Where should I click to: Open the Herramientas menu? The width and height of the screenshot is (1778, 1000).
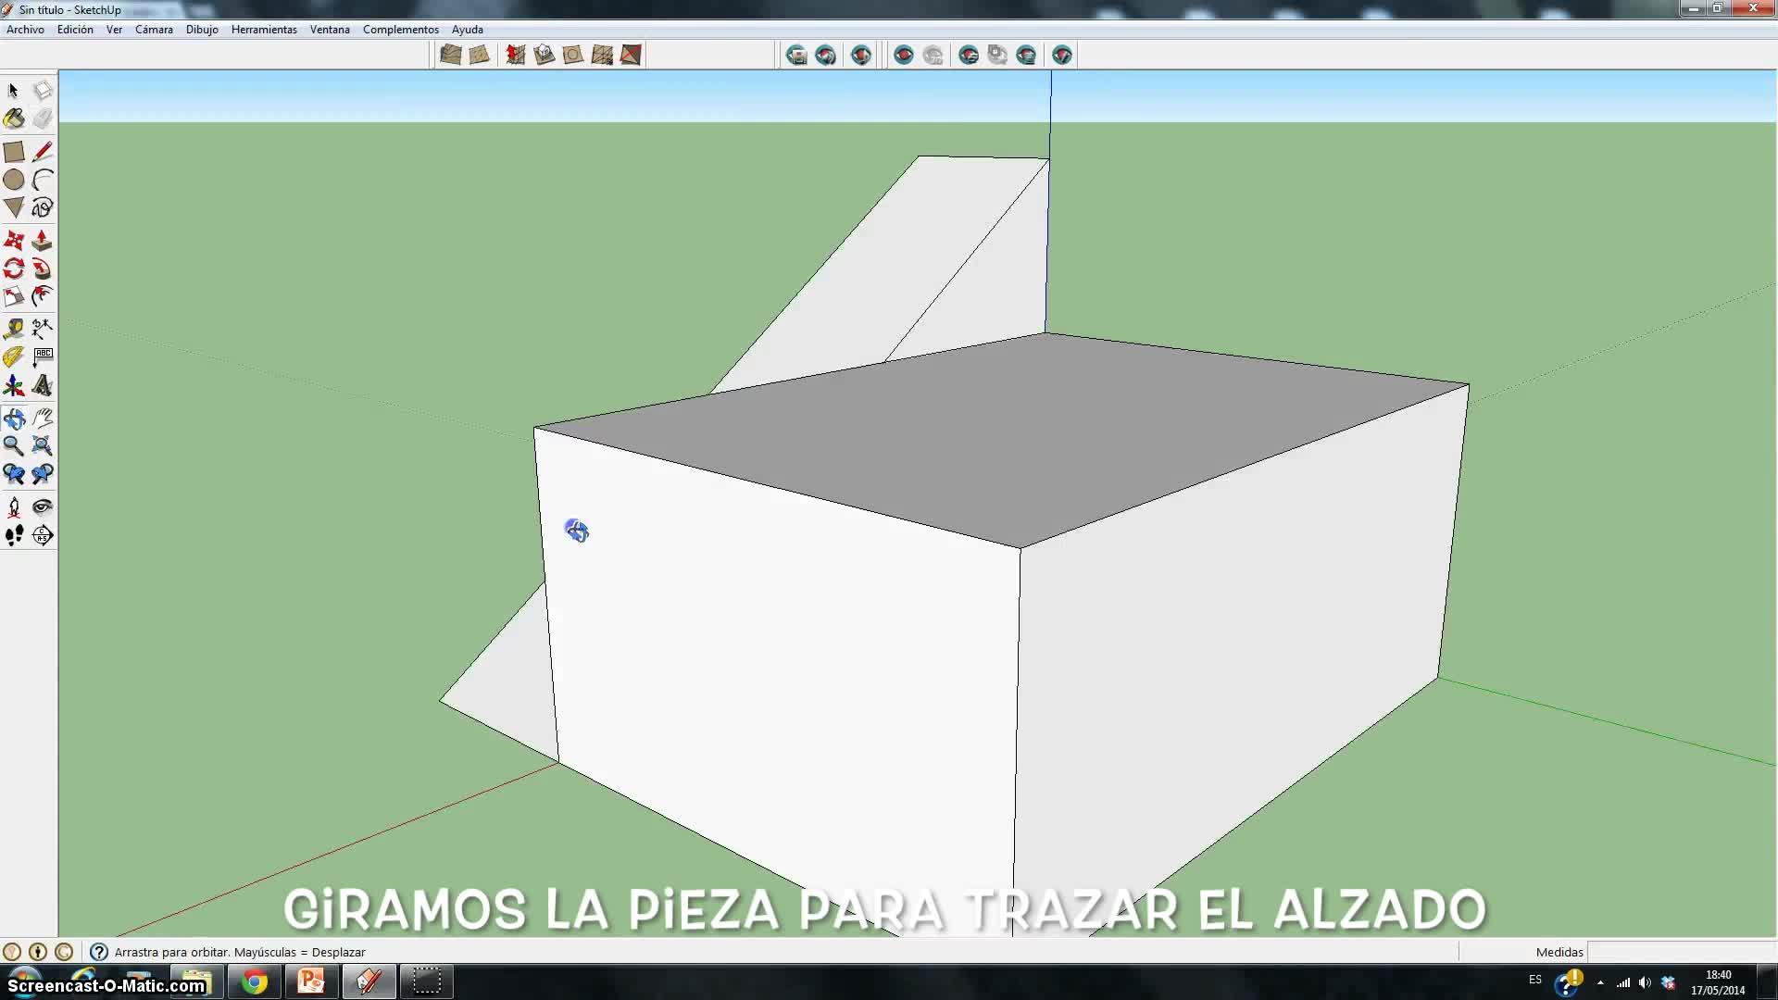(x=264, y=30)
